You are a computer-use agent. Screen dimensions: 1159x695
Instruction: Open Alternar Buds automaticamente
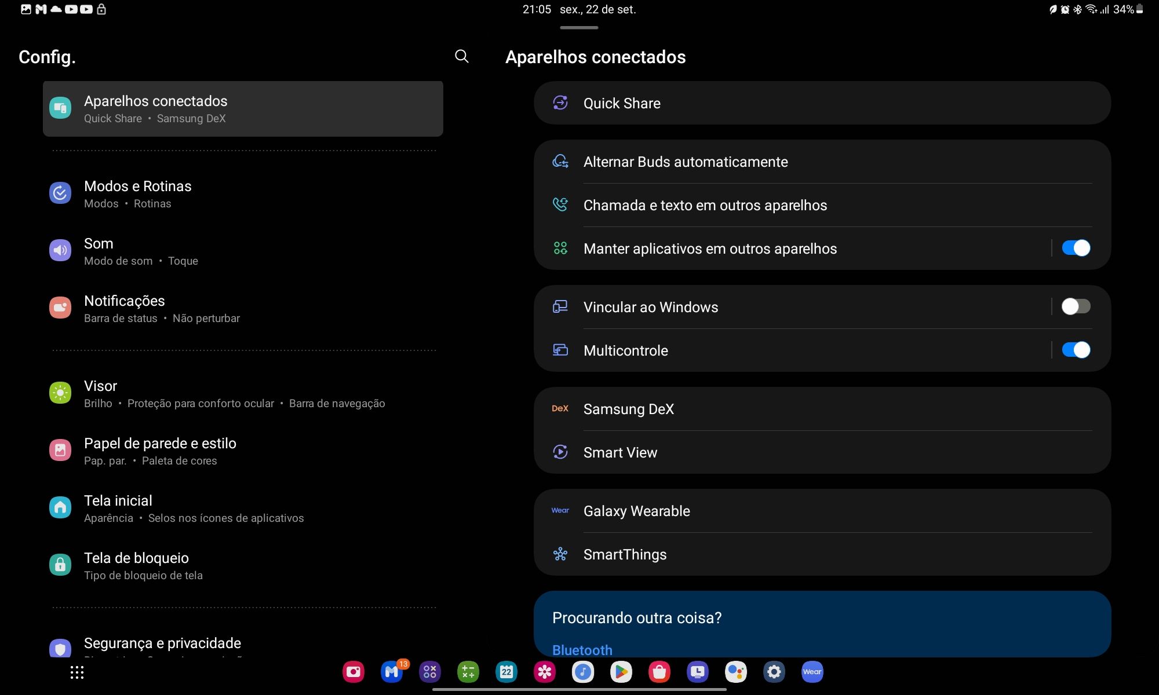pos(822,162)
